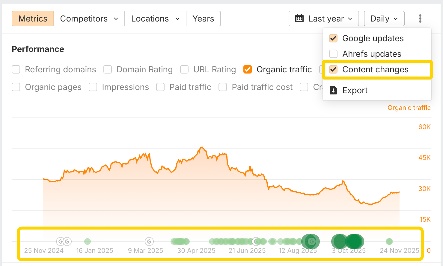
Task: Tick the Referring domains checkbox
Action: click(x=16, y=69)
